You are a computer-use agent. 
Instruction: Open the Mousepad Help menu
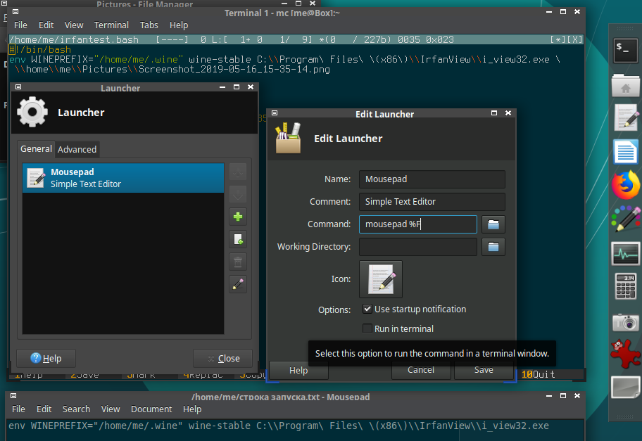pyautogui.click(x=192, y=409)
